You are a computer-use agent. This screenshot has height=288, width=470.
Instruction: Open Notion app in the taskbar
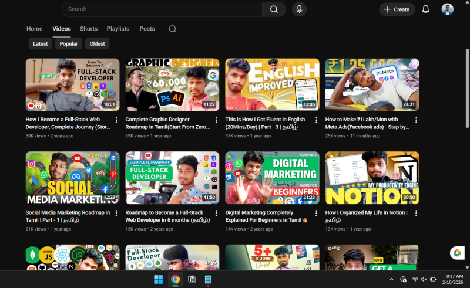click(x=192, y=279)
